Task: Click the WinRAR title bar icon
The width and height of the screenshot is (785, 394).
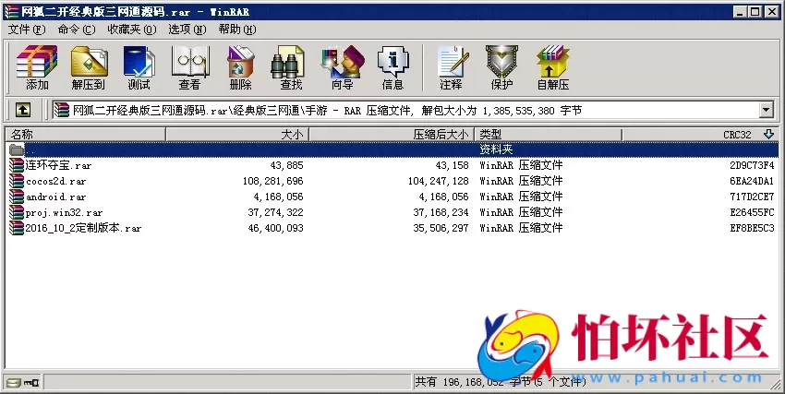Action: (11, 11)
